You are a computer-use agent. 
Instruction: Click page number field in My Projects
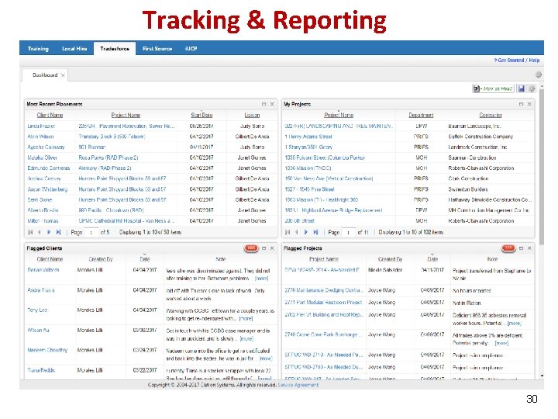click(349, 232)
